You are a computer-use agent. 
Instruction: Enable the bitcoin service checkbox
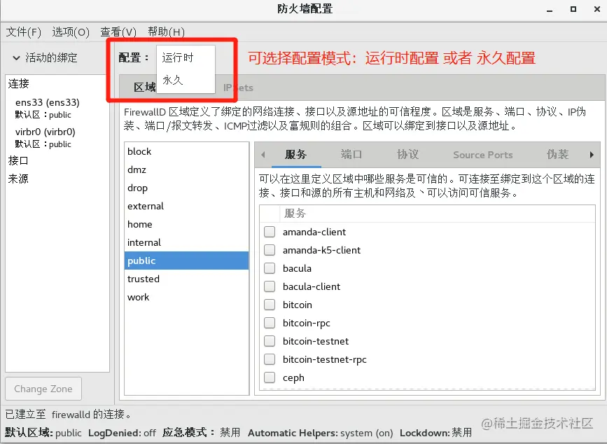[x=270, y=305]
